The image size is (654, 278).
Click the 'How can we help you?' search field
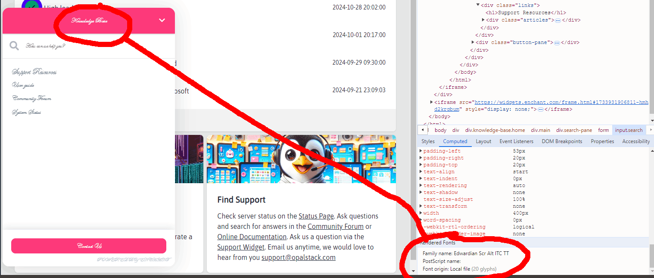[x=89, y=46]
